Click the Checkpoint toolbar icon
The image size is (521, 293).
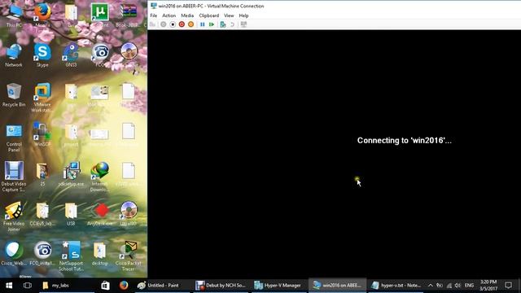pyautogui.click(x=223, y=24)
